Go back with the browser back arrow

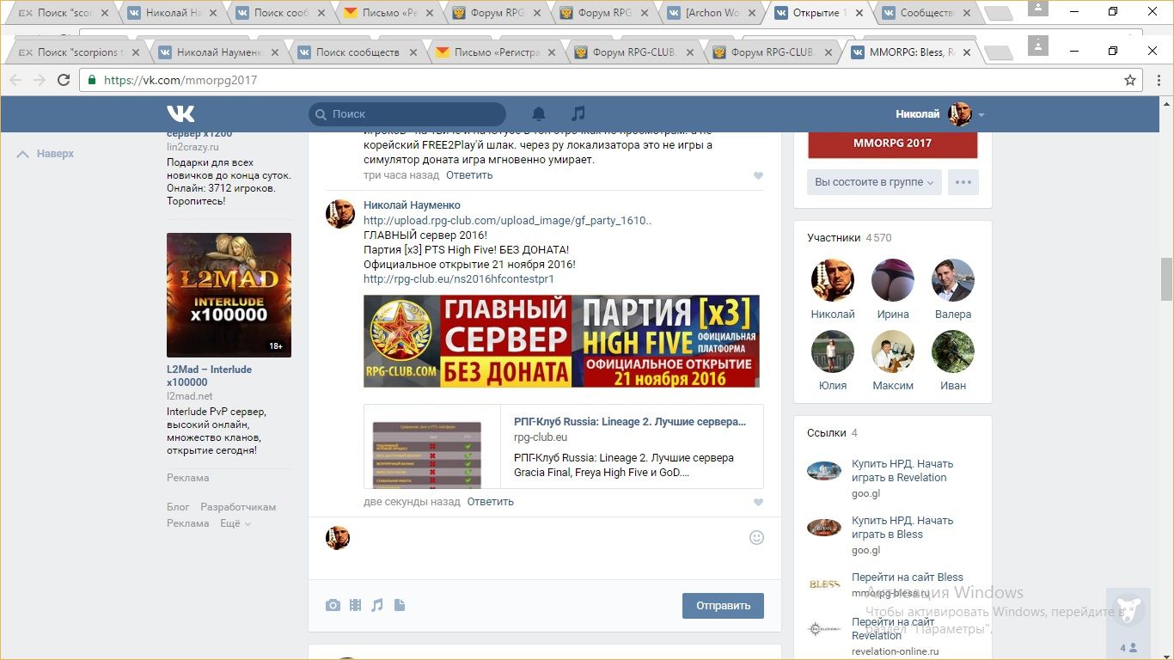point(15,80)
